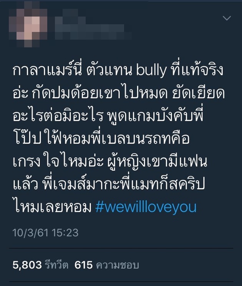Viewport: 242px width, 286px height.
Task: Open the tweet options chevron menu
Action: [x=227, y=18]
